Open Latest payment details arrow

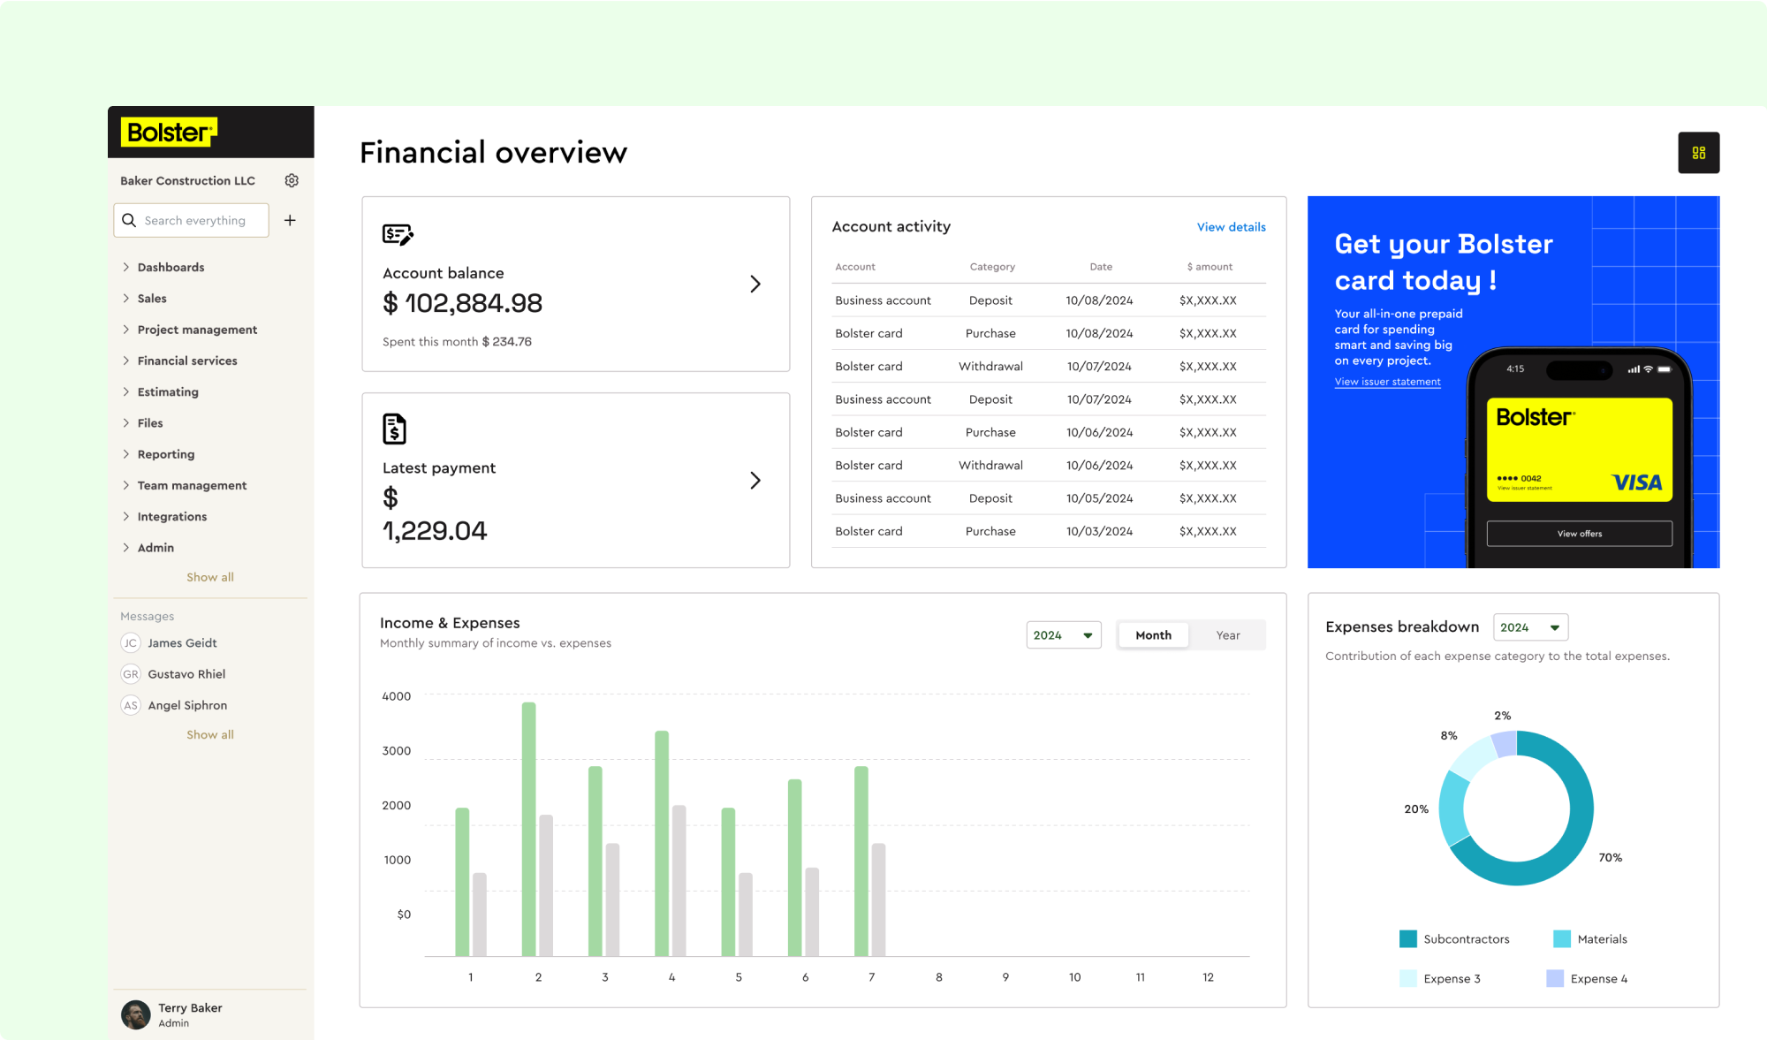coord(755,480)
